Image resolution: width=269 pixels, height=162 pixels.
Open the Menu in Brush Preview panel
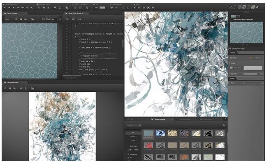click(7, 19)
